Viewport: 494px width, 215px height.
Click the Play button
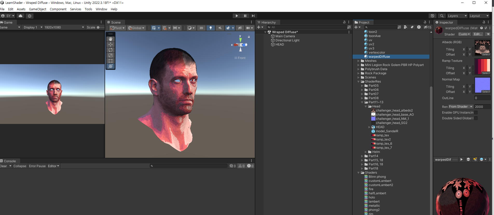coord(237,16)
